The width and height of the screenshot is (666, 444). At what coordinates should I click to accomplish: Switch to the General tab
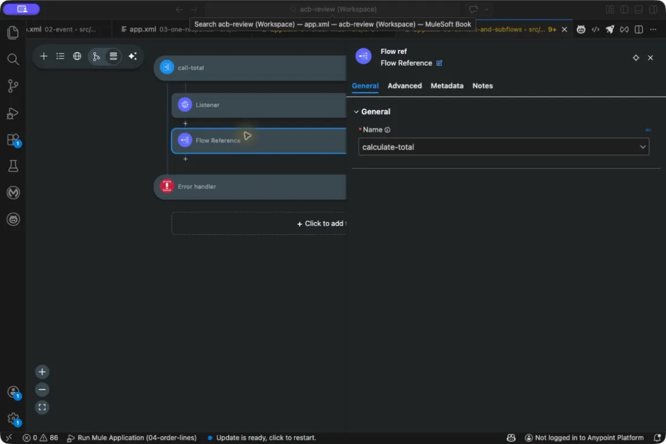click(365, 86)
